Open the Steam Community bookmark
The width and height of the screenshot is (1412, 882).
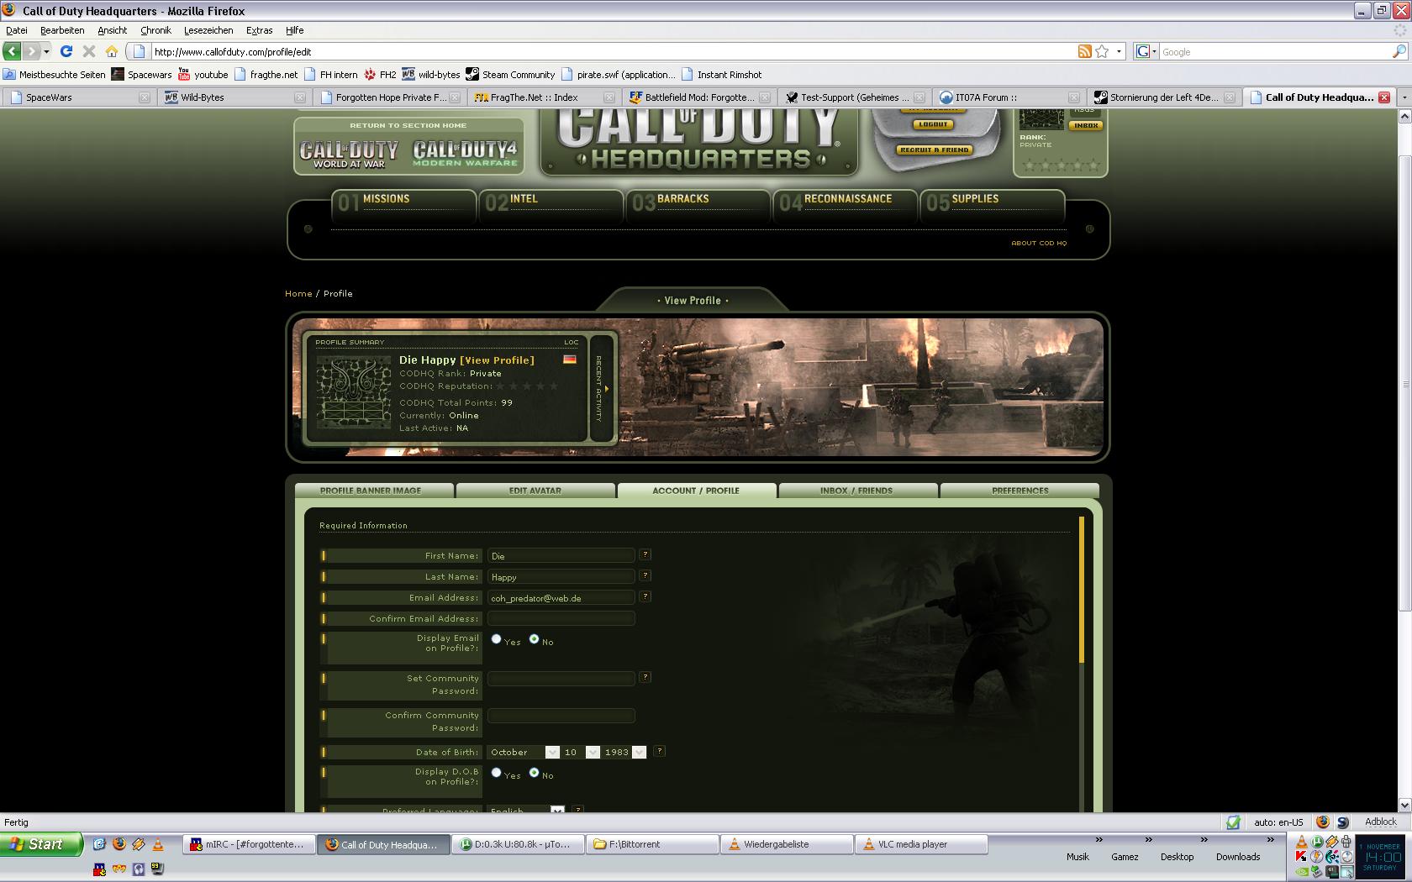[x=510, y=74]
